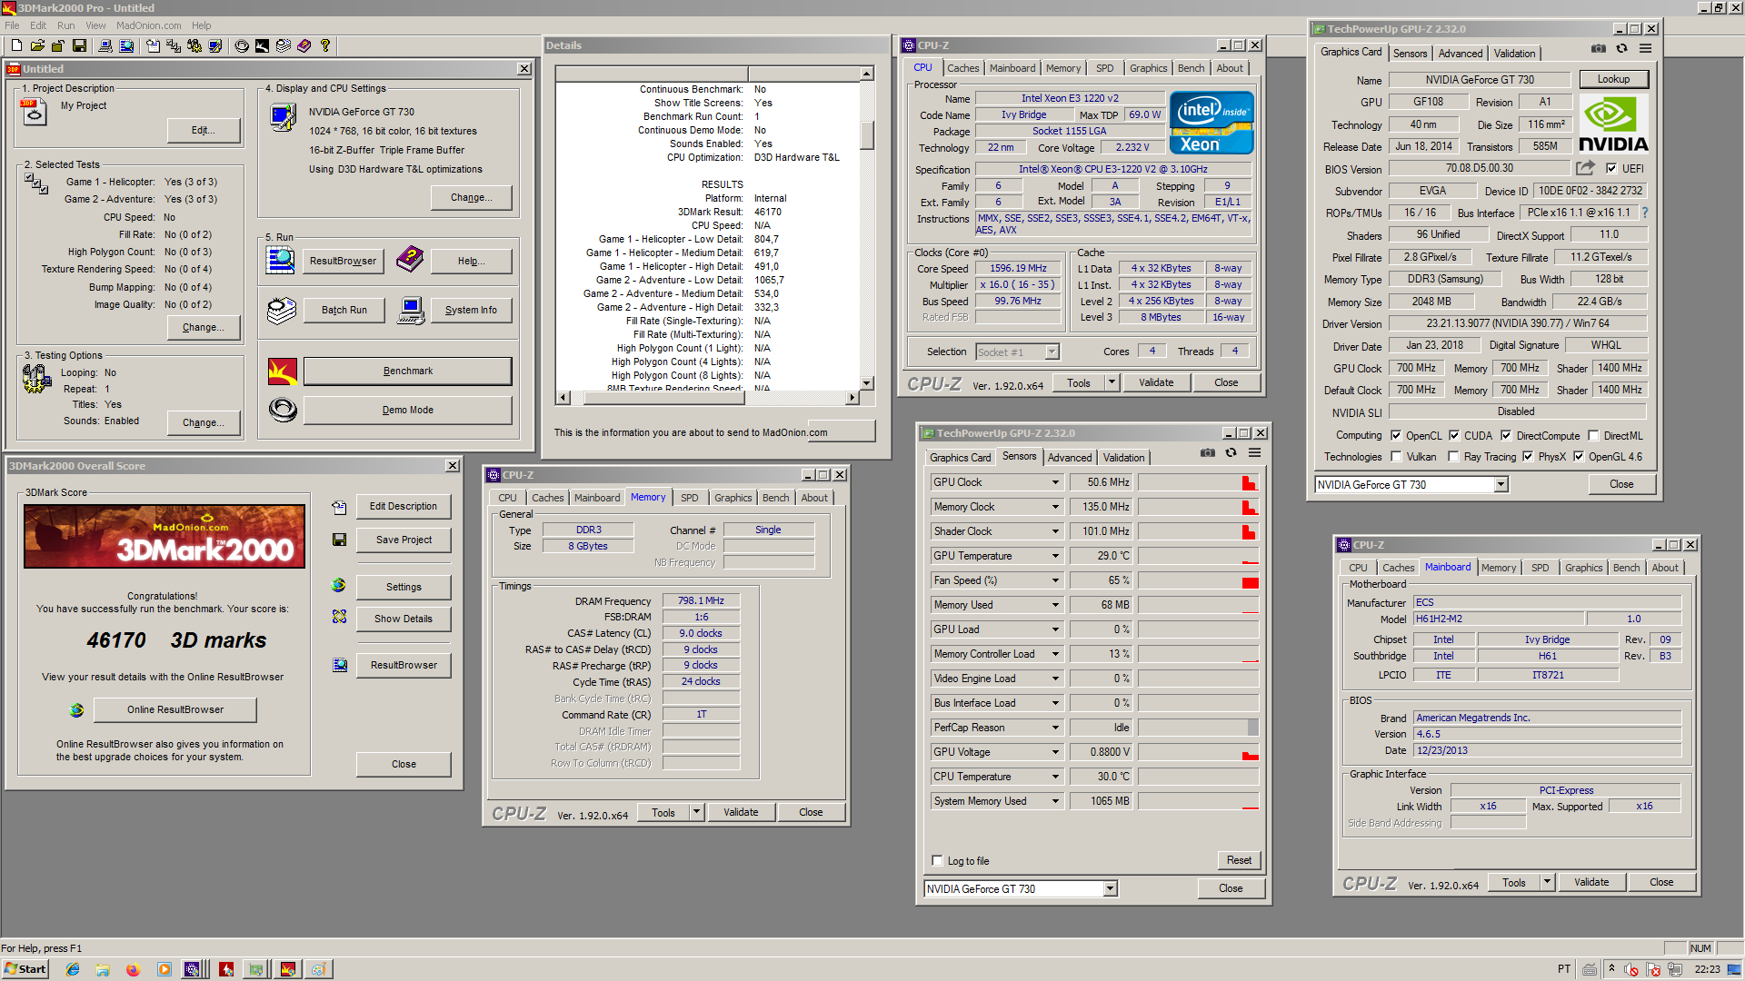The image size is (1745, 981).
Task: Click the refresh icon in GPU-Z Graphics Card window
Action: coord(1621,49)
